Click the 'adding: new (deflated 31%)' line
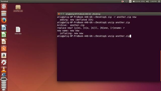 (76, 20)
